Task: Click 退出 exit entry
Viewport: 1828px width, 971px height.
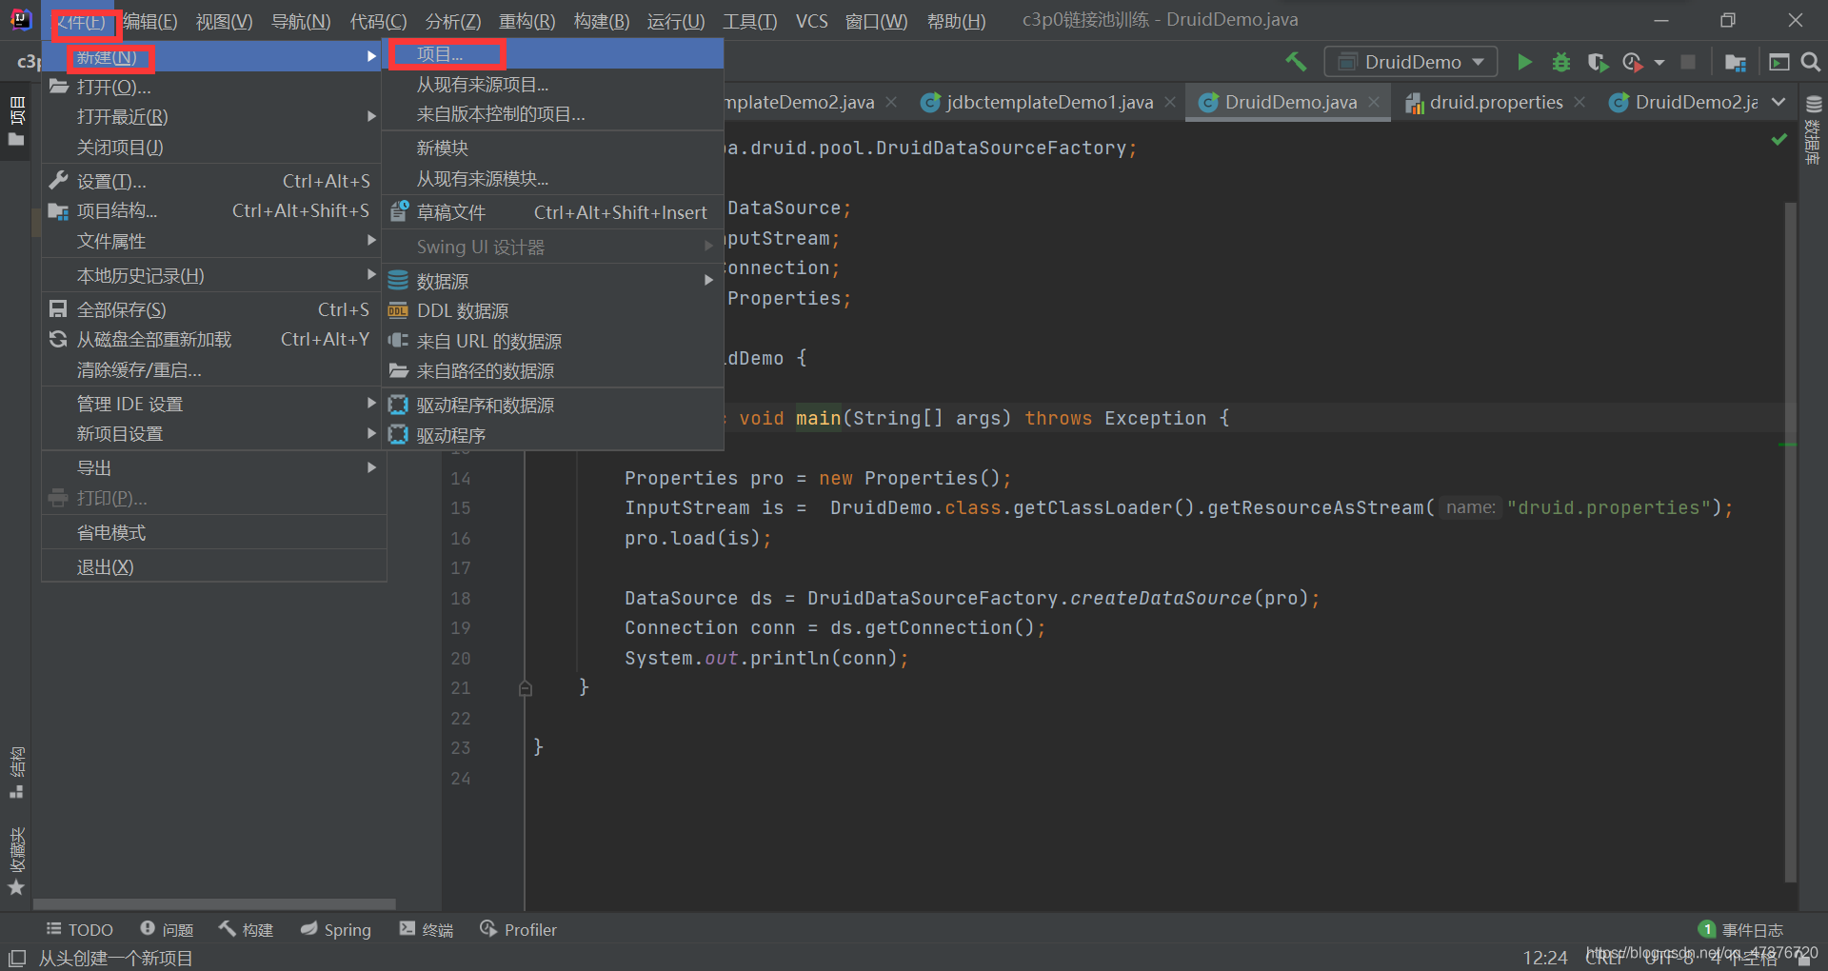Action: [x=214, y=566]
